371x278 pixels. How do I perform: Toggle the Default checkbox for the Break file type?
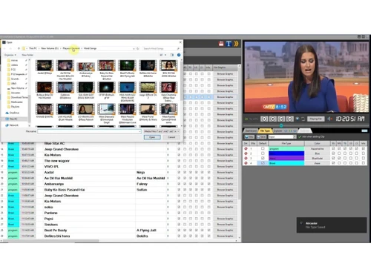point(263,163)
